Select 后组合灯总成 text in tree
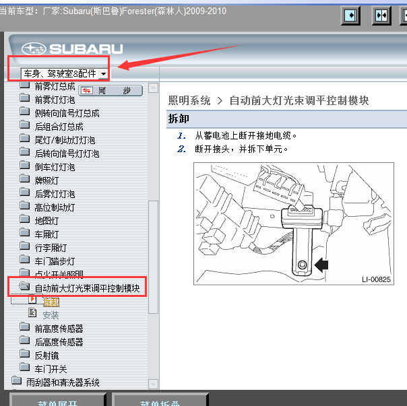This screenshot has height=406, width=407. (x=59, y=127)
